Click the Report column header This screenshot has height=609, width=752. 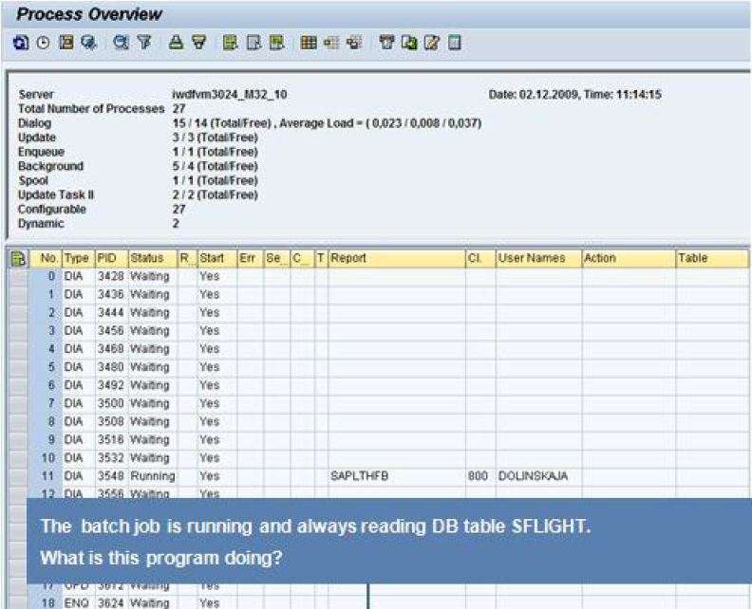397,258
